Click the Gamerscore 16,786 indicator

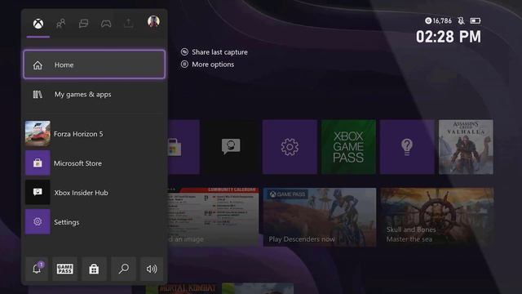click(x=439, y=20)
